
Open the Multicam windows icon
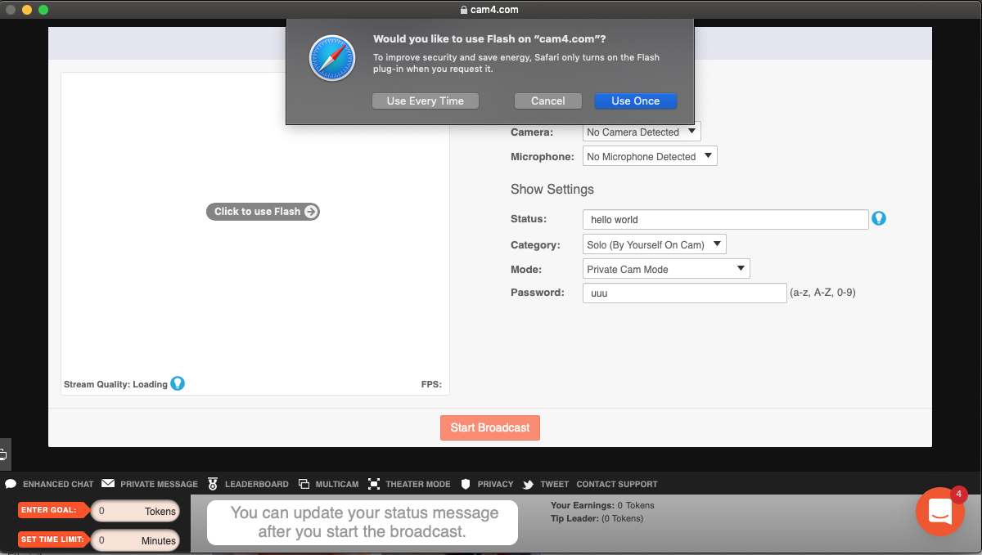tap(304, 484)
